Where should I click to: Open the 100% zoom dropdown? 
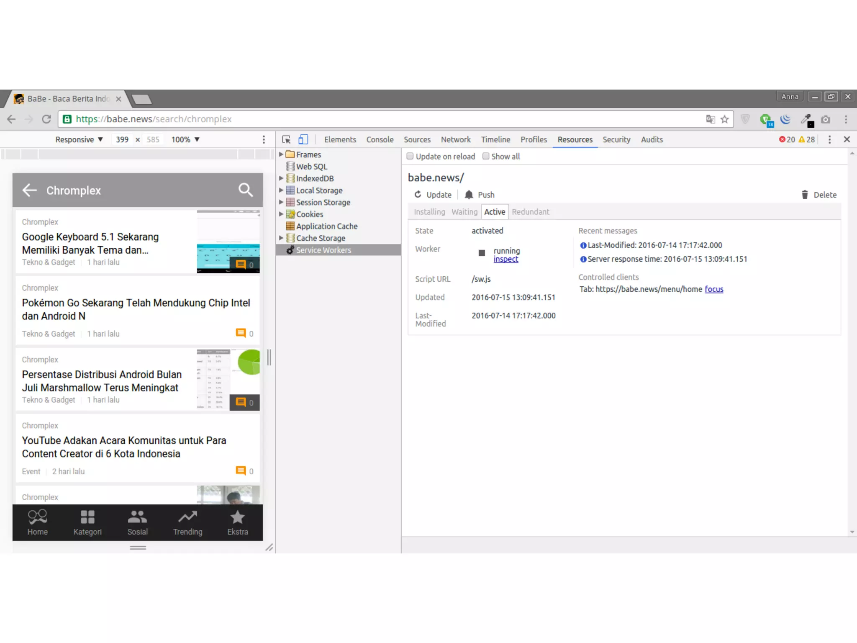pyautogui.click(x=185, y=139)
